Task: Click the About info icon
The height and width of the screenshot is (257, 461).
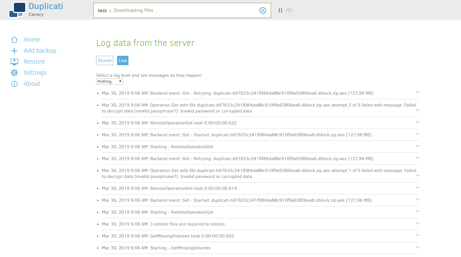Action: coord(14,84)
